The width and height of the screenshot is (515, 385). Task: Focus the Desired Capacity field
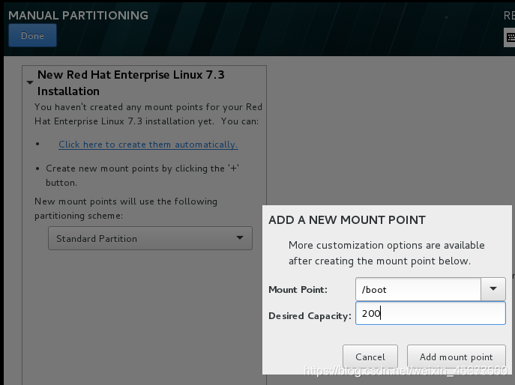[430, 313]
